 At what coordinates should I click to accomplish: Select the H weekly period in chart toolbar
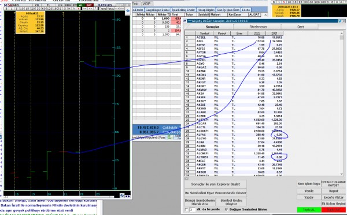coord(69,9)
